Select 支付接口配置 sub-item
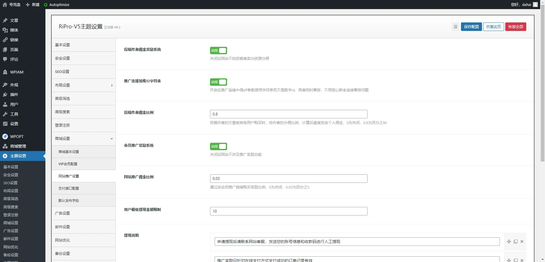545x262 pixels. [83, 188]
